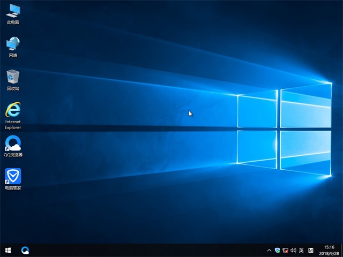343x257 pixels.
Task: Click the Internet Explorer label text
Action: (13, 125)
